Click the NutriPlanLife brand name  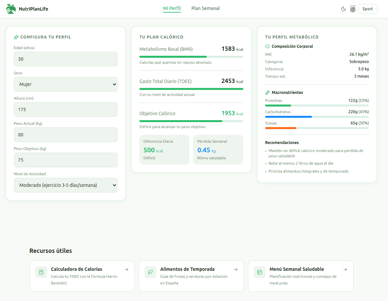34,9
